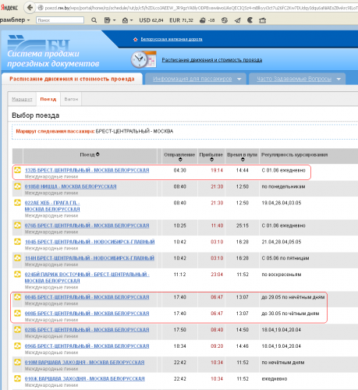Click the yellow icon for train 010Ж Варшава
Screen dimensions: 358x390
tap(17, 378)
